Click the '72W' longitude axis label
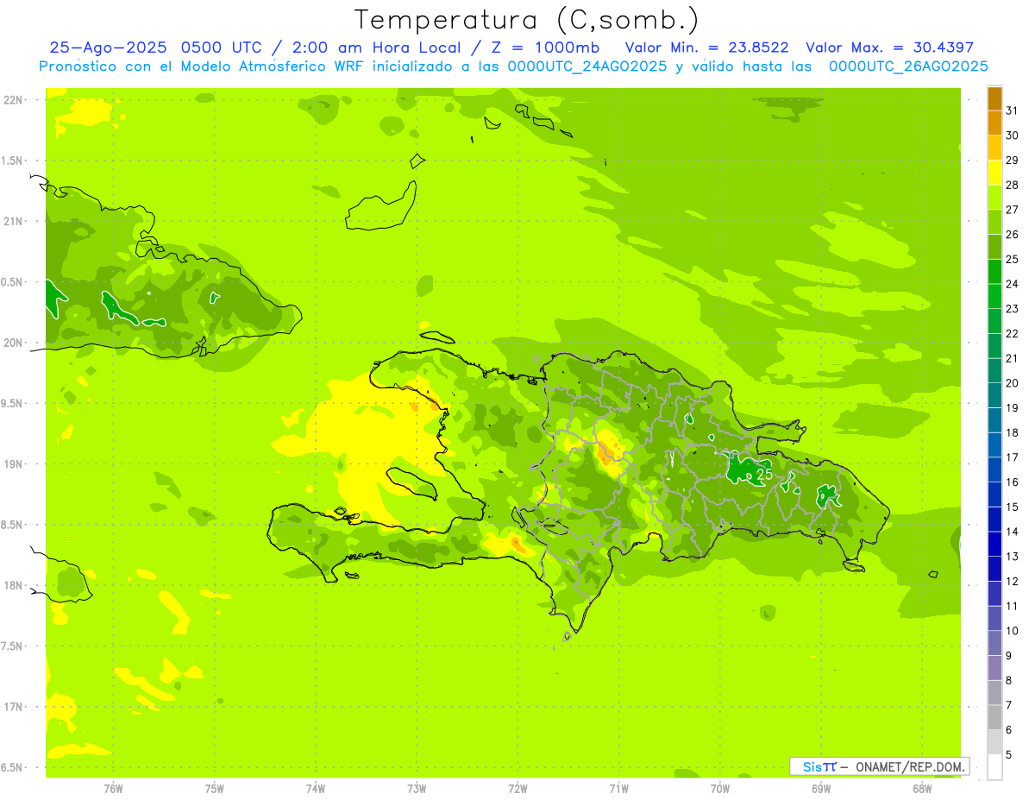The height and width of the screenshot is (800, 1035). coord(517,788)
